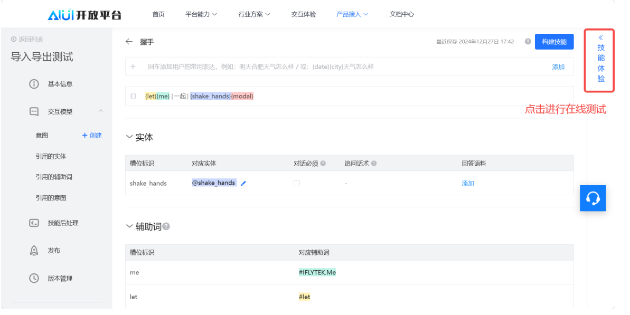
Task: Click 添加 link in 回答语料 column
Action: pyautogui.click(x=468, y=184)
